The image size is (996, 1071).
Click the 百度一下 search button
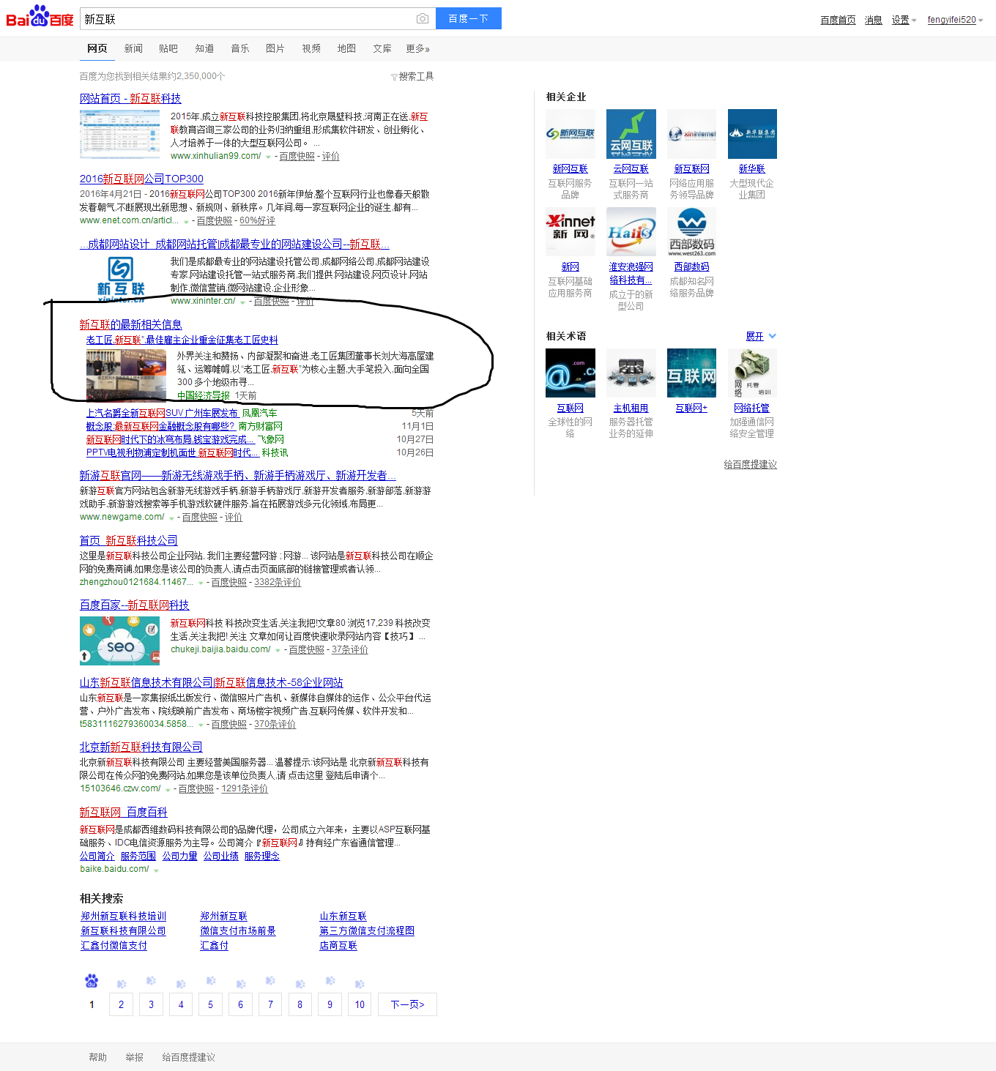tap(469, 18)
